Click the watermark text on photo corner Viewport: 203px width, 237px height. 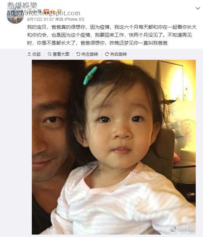pyautogui.click(x=185, y=229)
